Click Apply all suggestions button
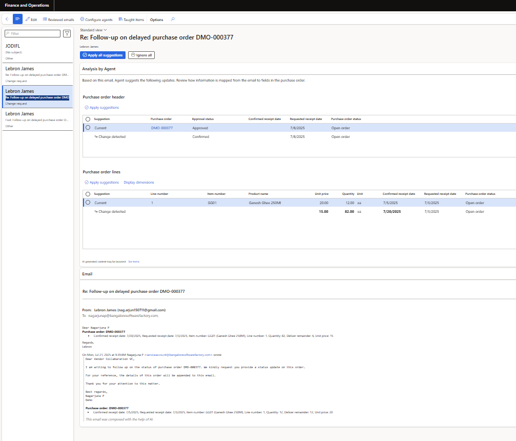 pos(102,55)
